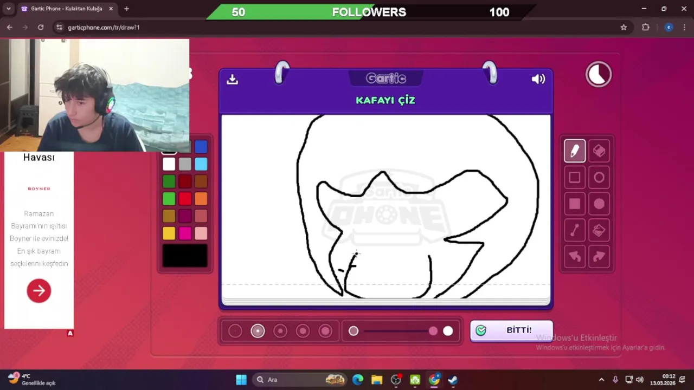The width and height of the screenshot is (694, 390).
Task: Redo the undone stroke
Action: pyautogui.click(x=599, y=257)
